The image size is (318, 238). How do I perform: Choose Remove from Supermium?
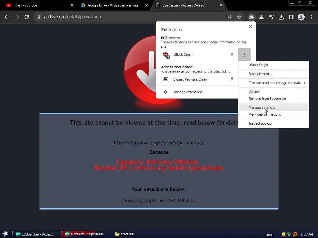(x=274, y=99)
